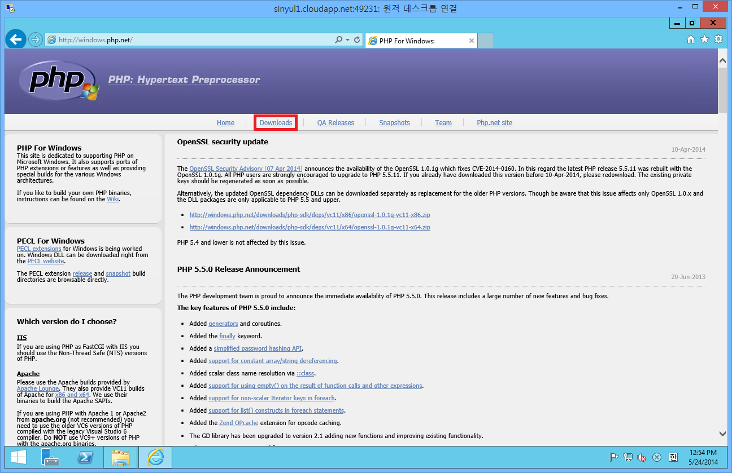The image size is (732, 473).
Task: Download openssl-1.0.1g-vc11-x64.zip link
Action: (x=310, y=227)
